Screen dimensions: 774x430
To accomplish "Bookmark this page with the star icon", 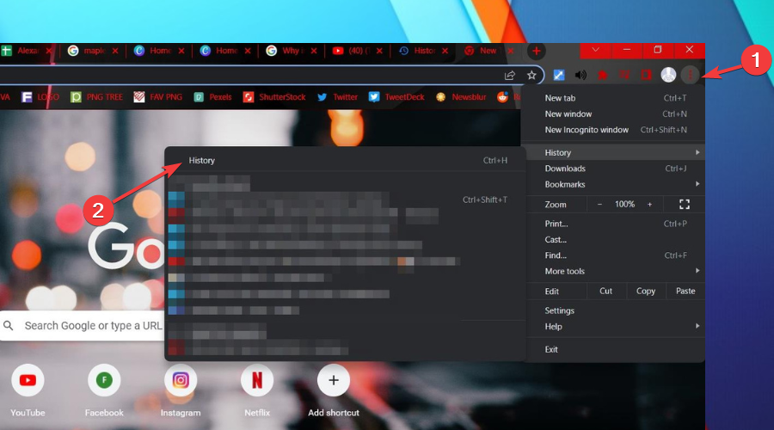I will click(531, 75).
